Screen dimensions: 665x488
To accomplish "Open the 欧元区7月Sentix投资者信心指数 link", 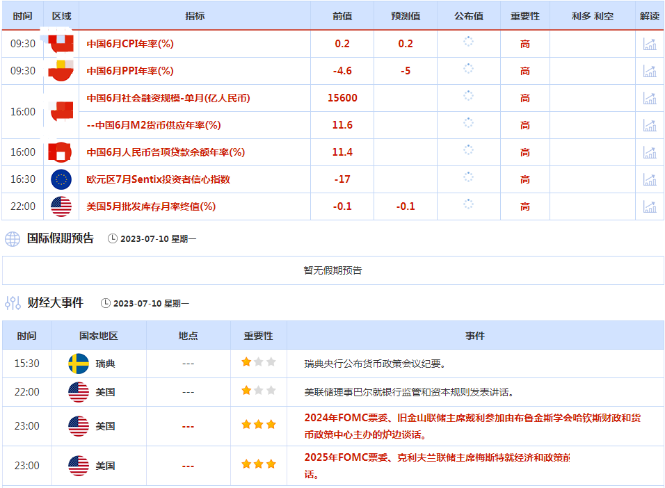I will (x=158, y=179).
